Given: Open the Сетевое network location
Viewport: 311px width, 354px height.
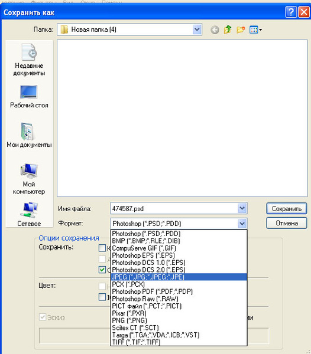Looking at the screenshot, I should pyautogui.click(x=29, y=214).
